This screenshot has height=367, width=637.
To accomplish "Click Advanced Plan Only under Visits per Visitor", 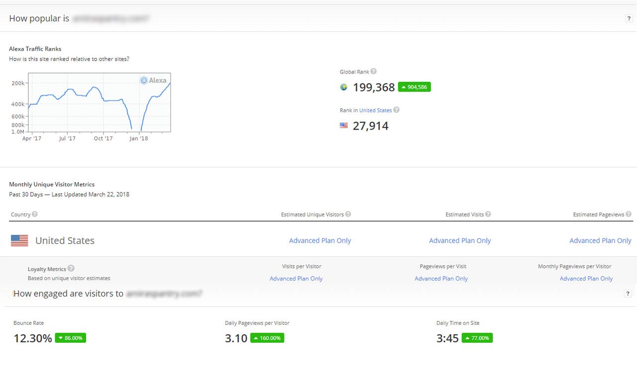I will click(x=296, y=279).
